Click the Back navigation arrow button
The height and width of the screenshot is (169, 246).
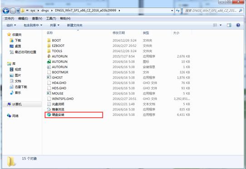tap(6, 11)
